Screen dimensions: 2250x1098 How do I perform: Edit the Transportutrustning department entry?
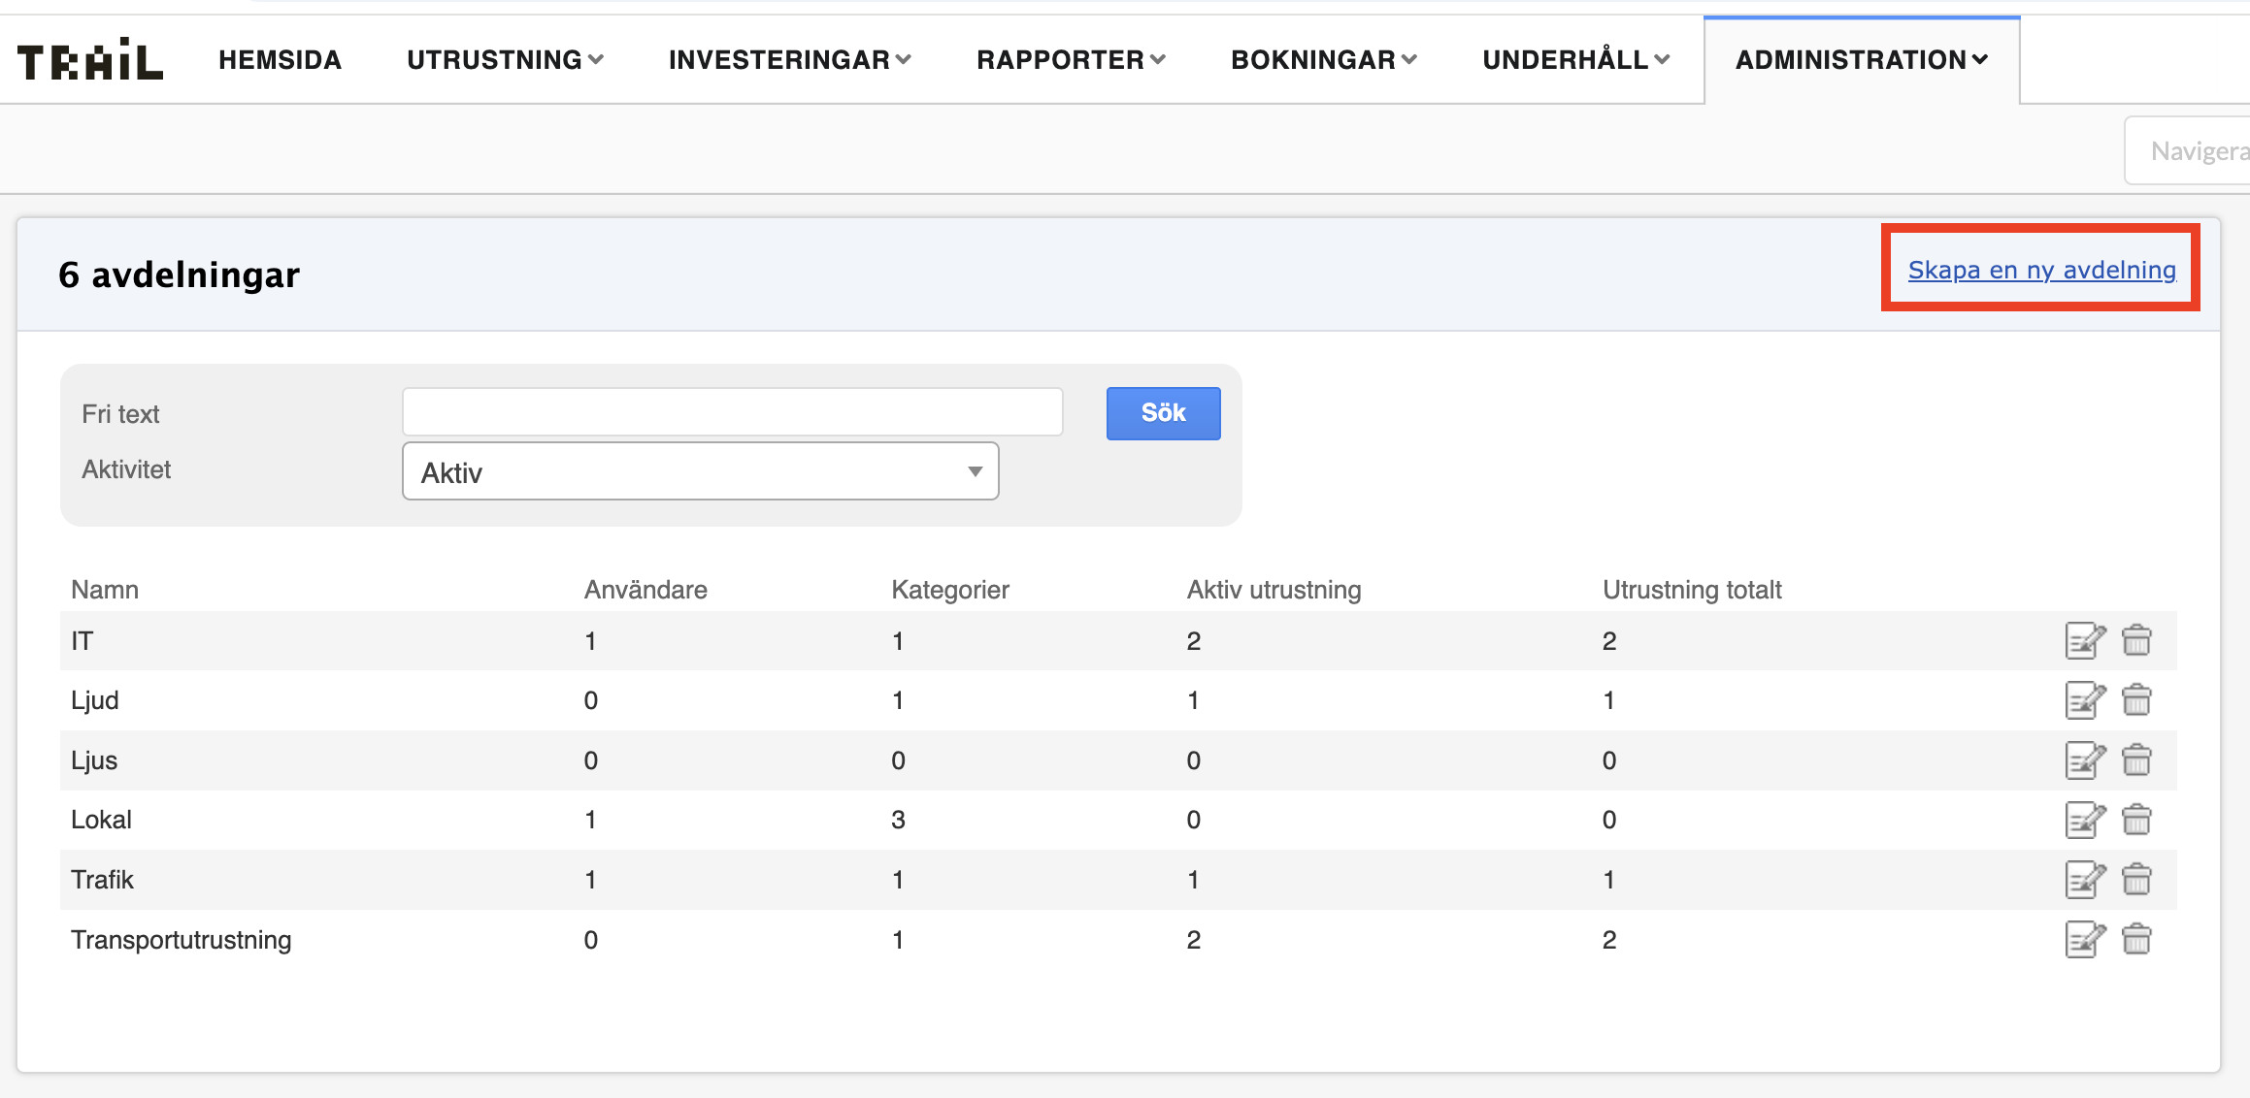tap(2084, 940)
